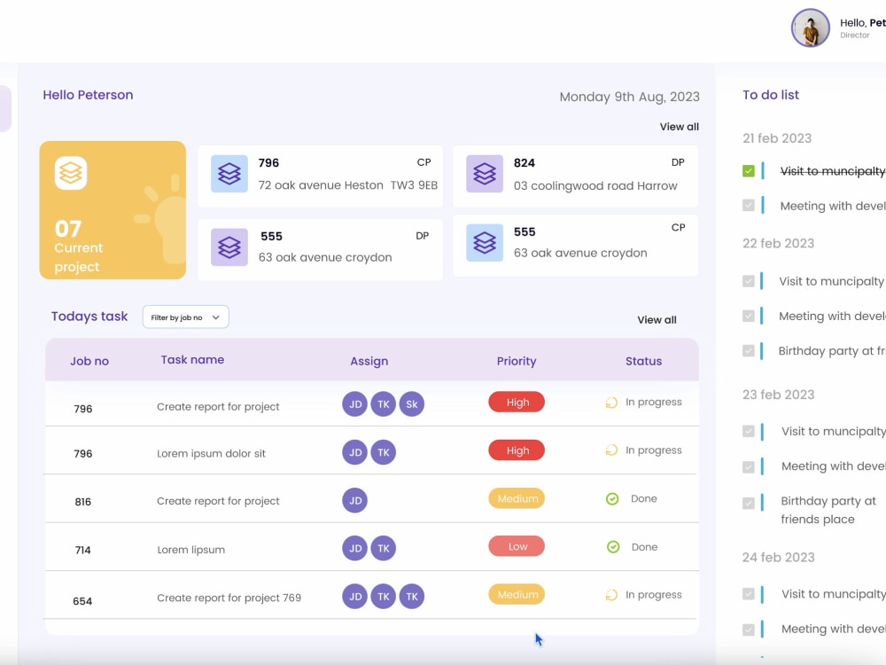This screenshot has width=886, height=665.
Task: Sort by the Task name column header
Action: (x=192, y=360)
